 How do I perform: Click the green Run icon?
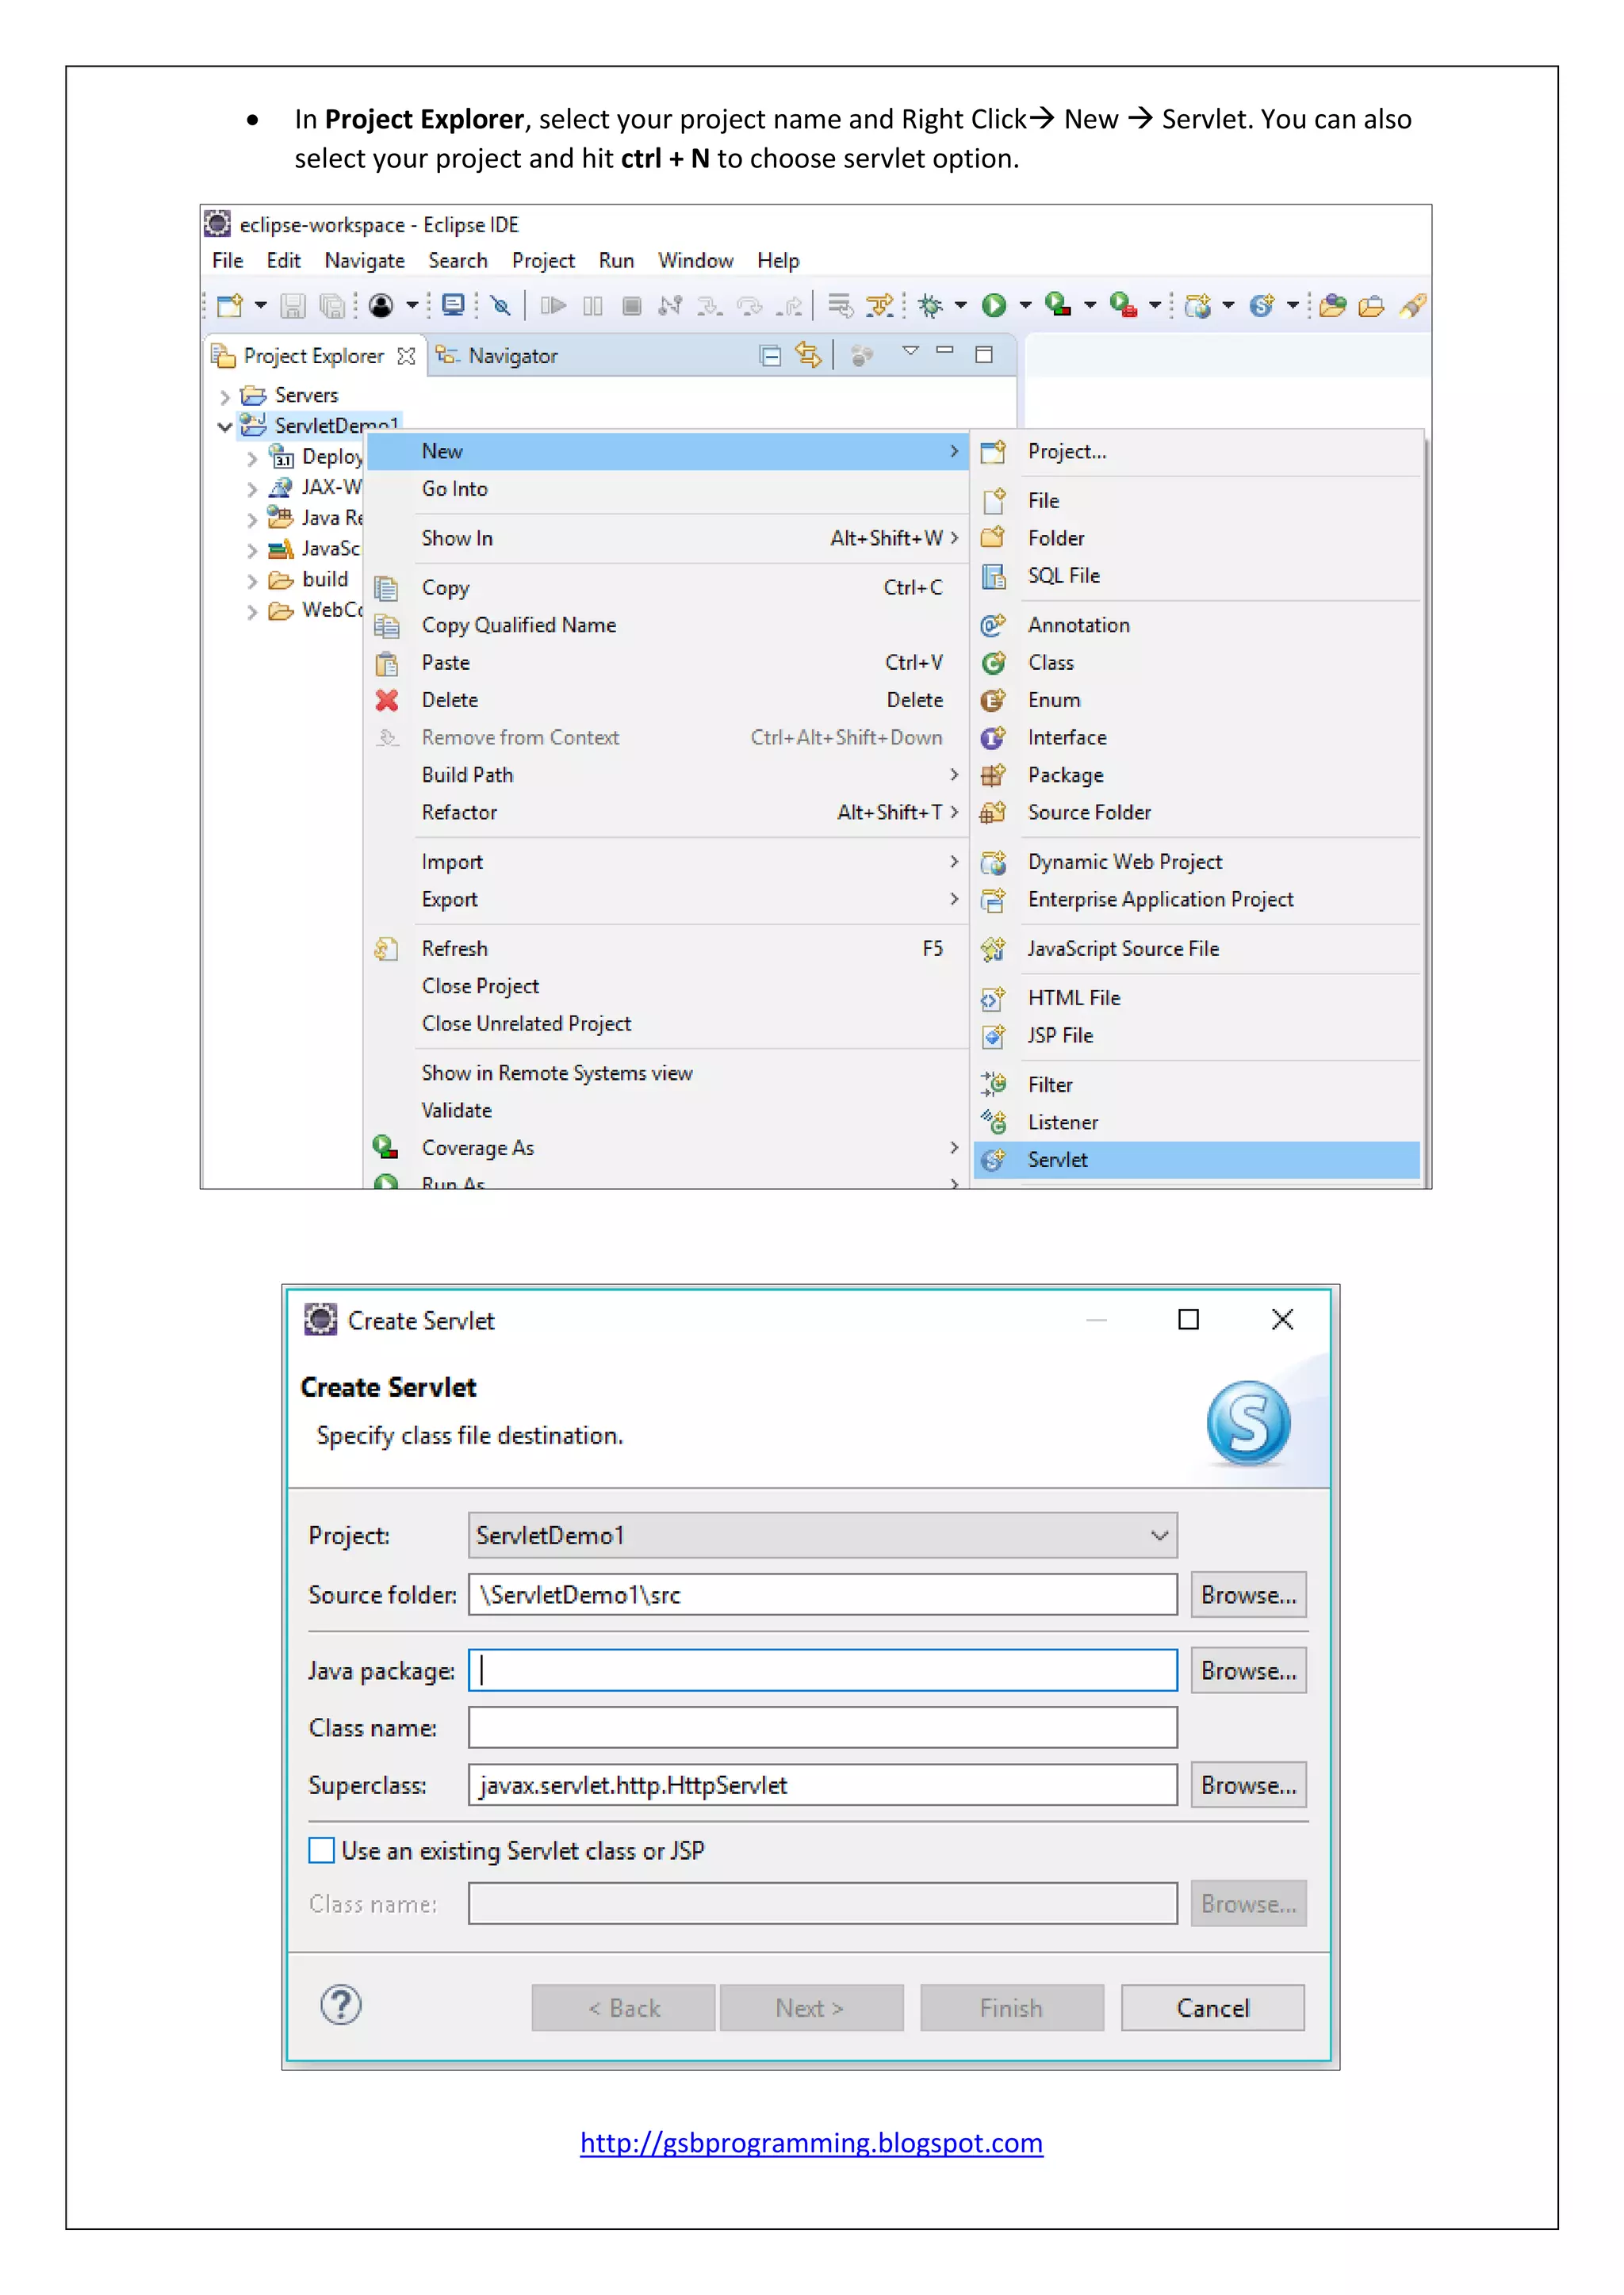point(994,305)
